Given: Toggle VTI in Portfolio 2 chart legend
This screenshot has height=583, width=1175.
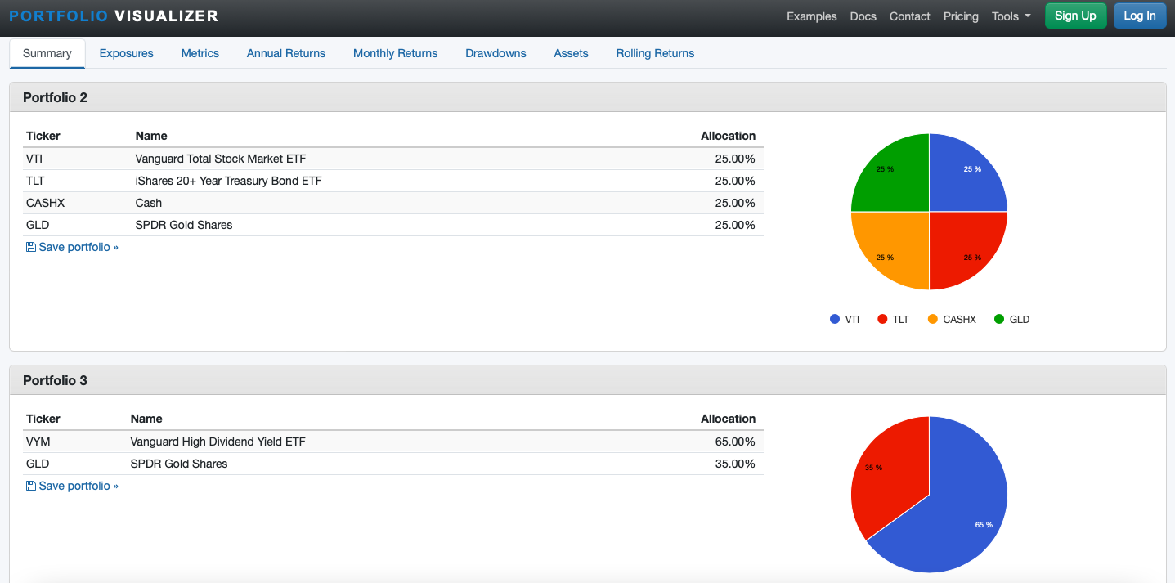Looking at the screenshot, I should [x=845, y=320].
